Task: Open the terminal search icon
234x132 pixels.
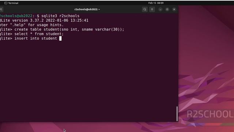Action: click(145, 10)
